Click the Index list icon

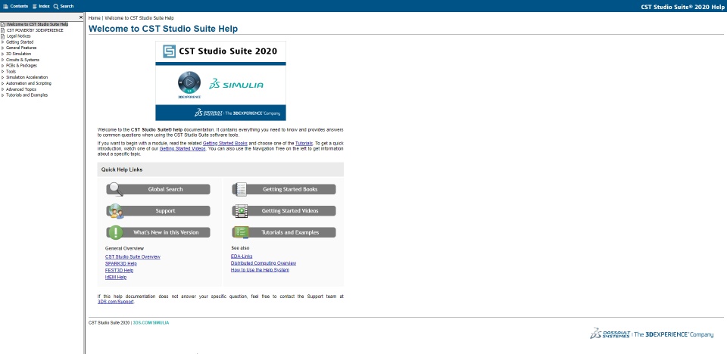coord(35,7)
